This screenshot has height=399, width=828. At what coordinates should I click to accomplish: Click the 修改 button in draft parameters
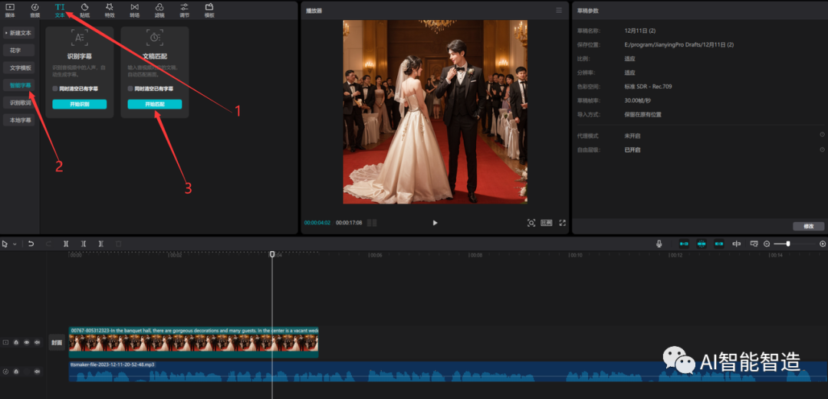pos(809,226)
